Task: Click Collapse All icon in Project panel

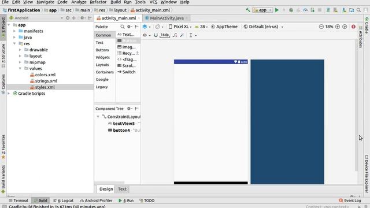Action: 74,18
